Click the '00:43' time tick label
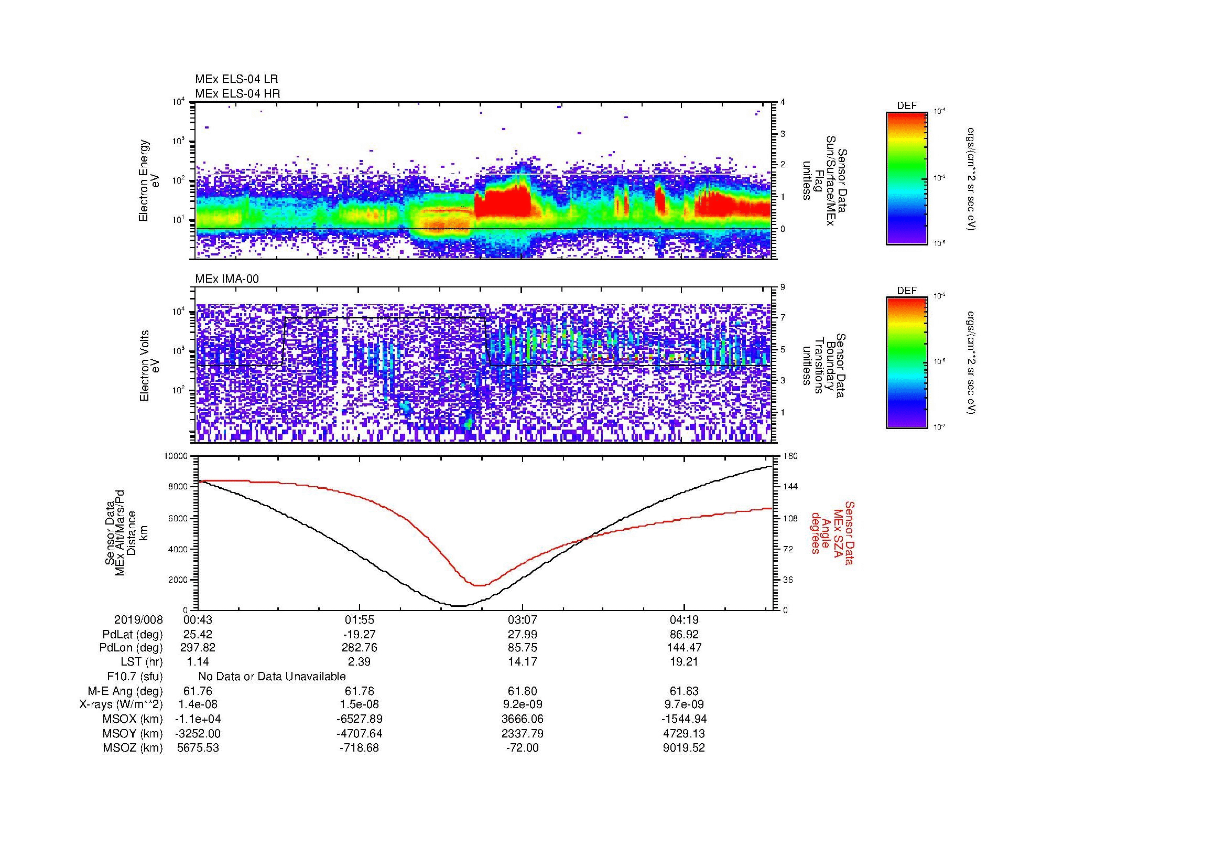Screen dimensions: 1226x867 (198, 619)
